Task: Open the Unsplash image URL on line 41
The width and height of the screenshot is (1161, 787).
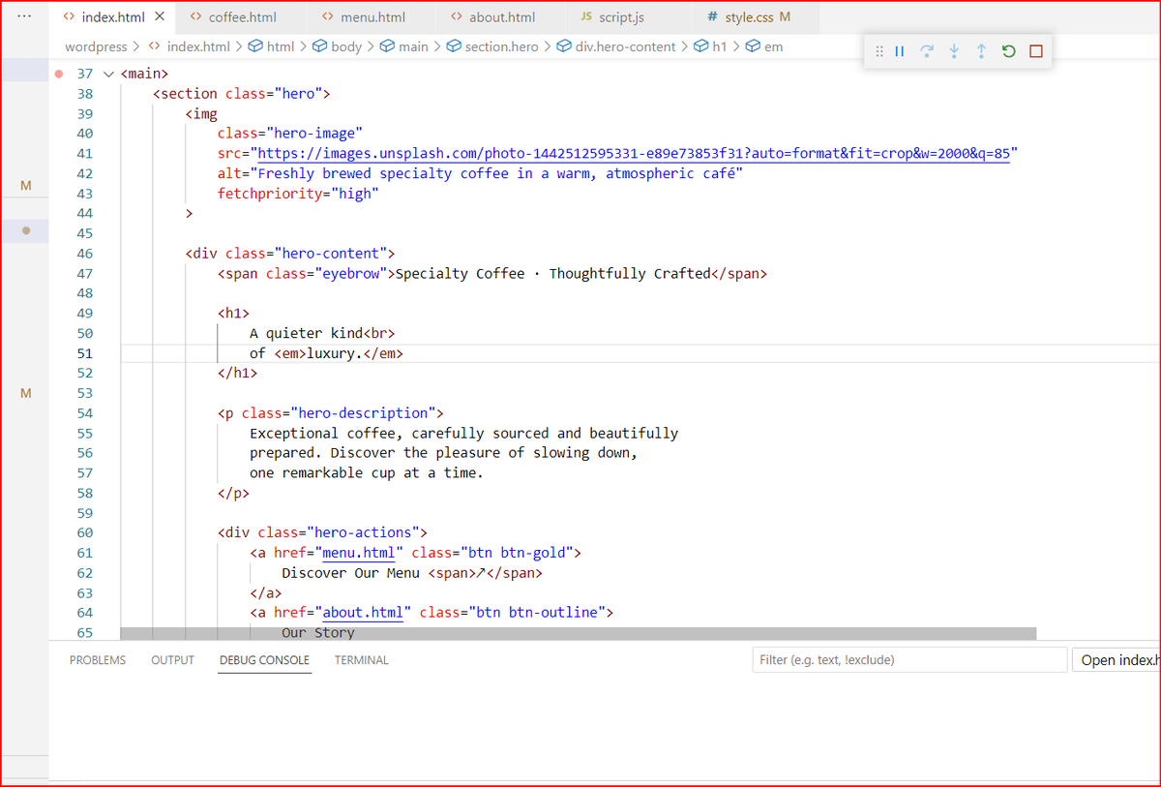Action: click(x=634, y=154)
